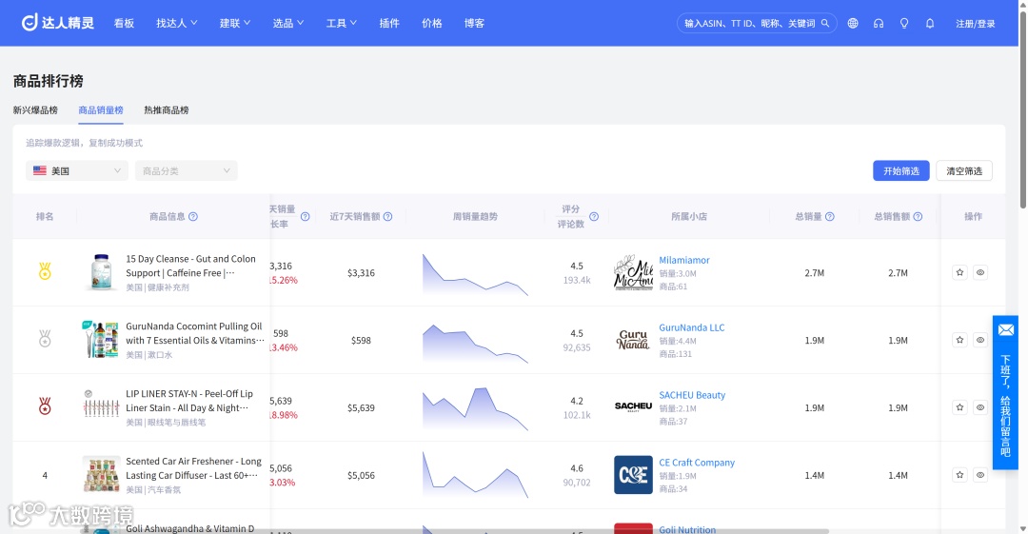Click help icon beside 近7天销售额 header
Viewport: 1028px width, 534px height.
coord(388,216)
